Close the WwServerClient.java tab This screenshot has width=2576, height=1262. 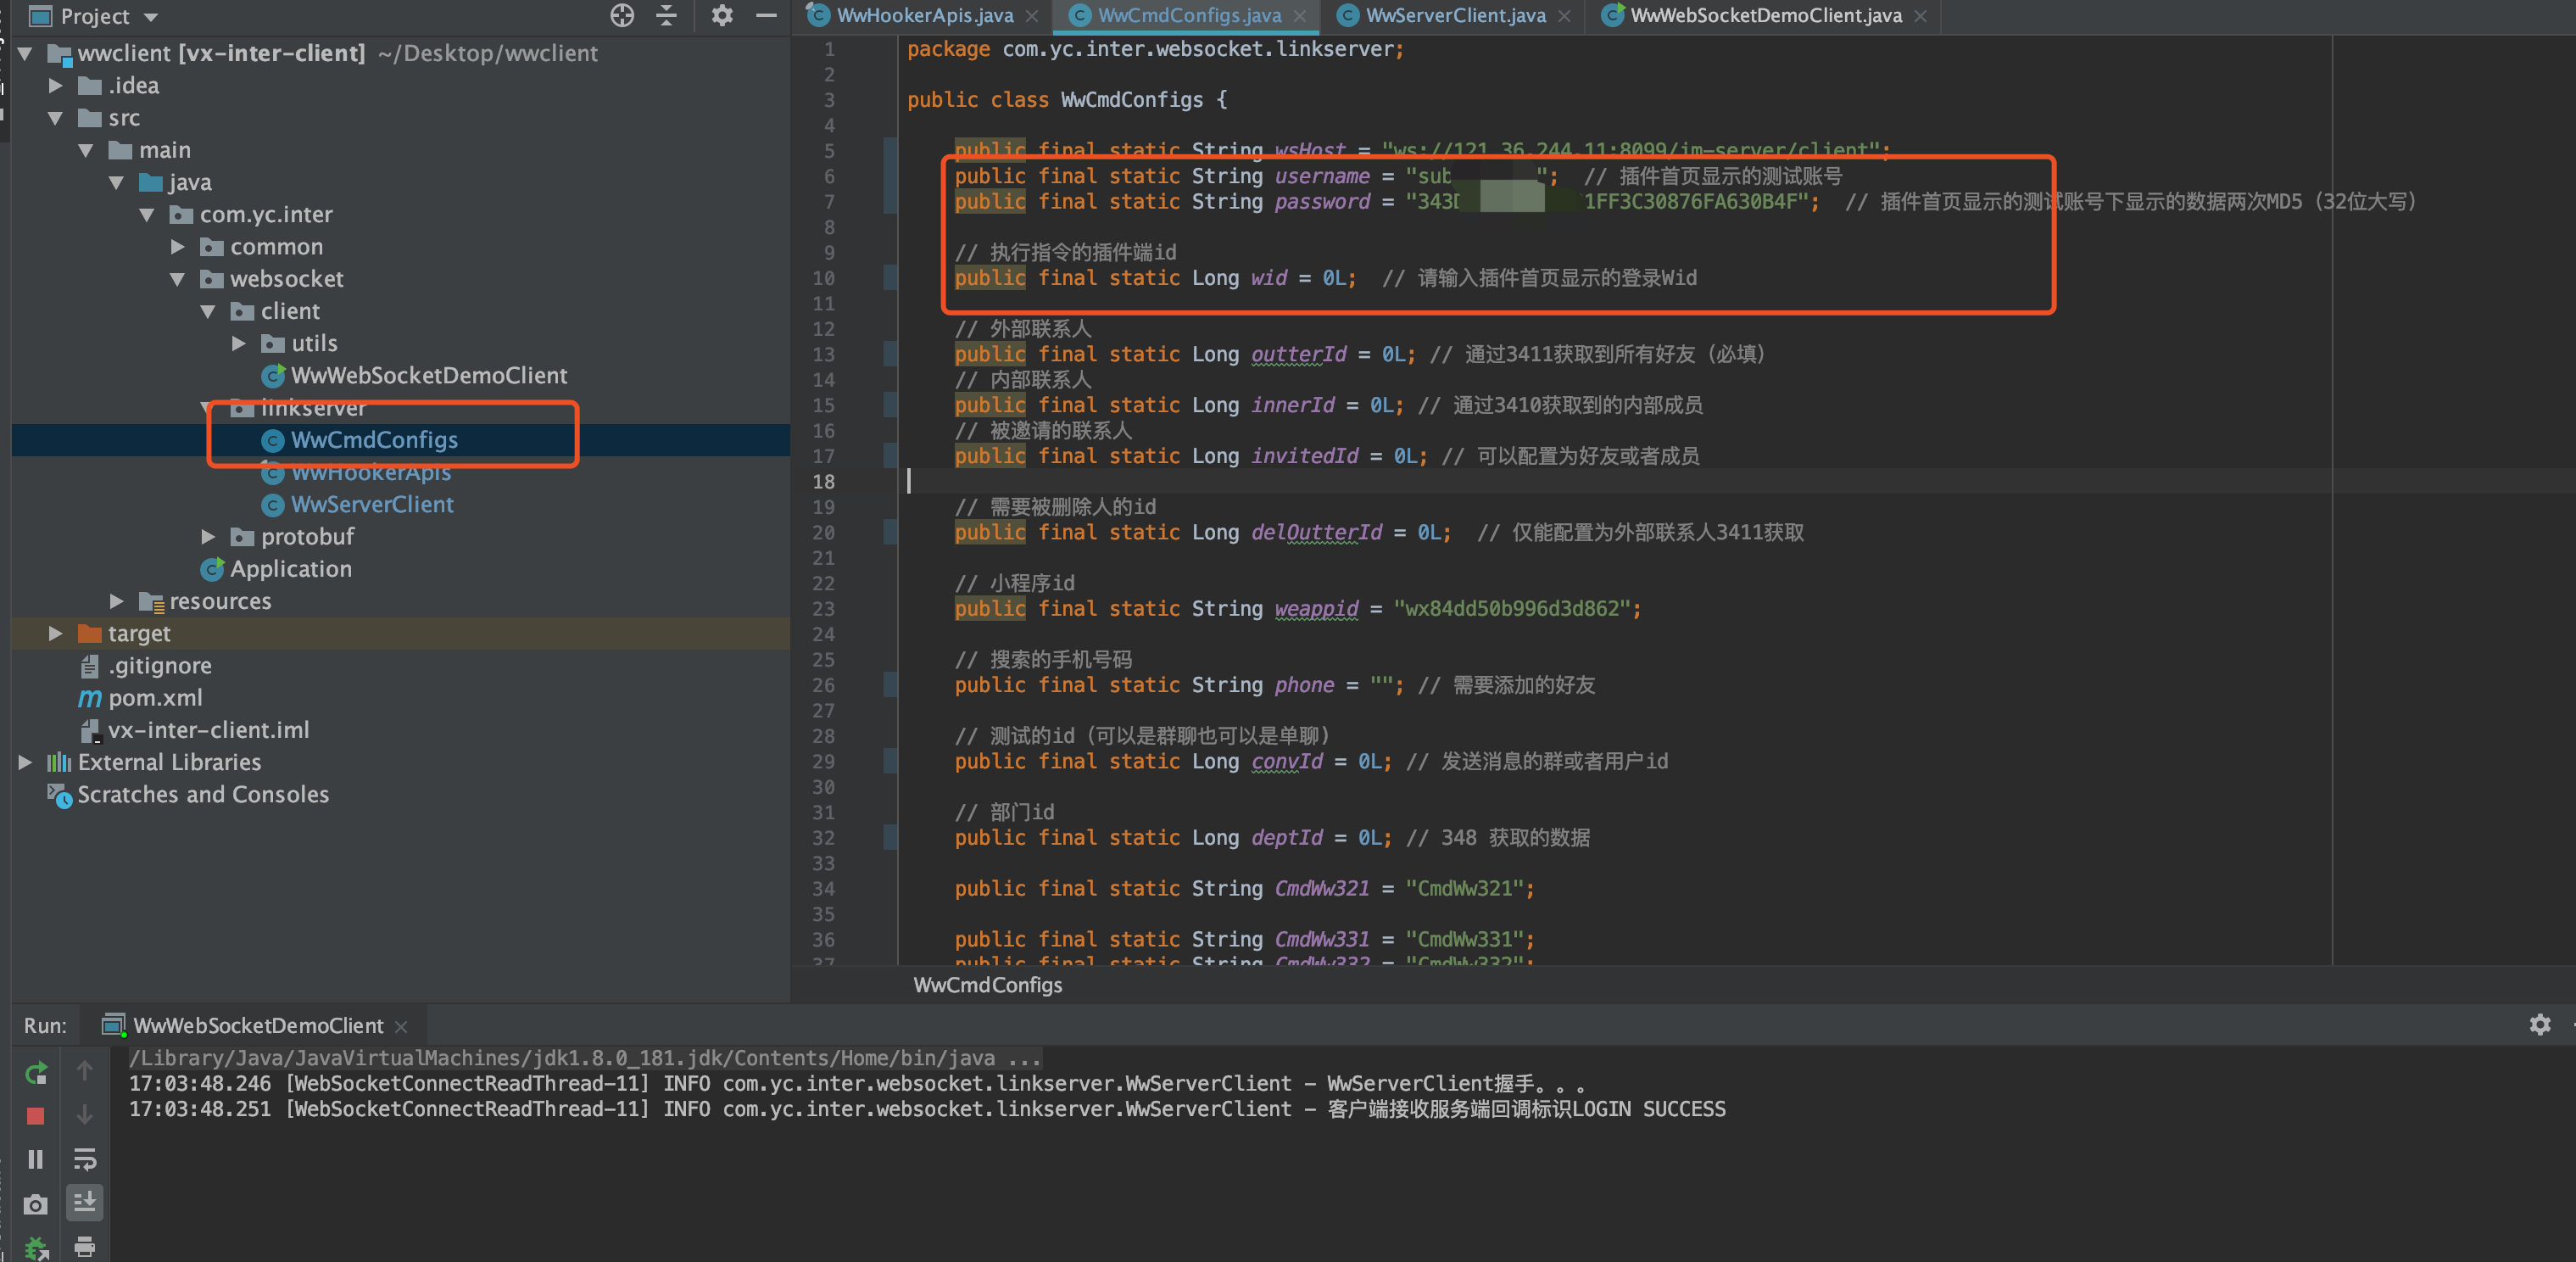click(x=1565, y=16)
